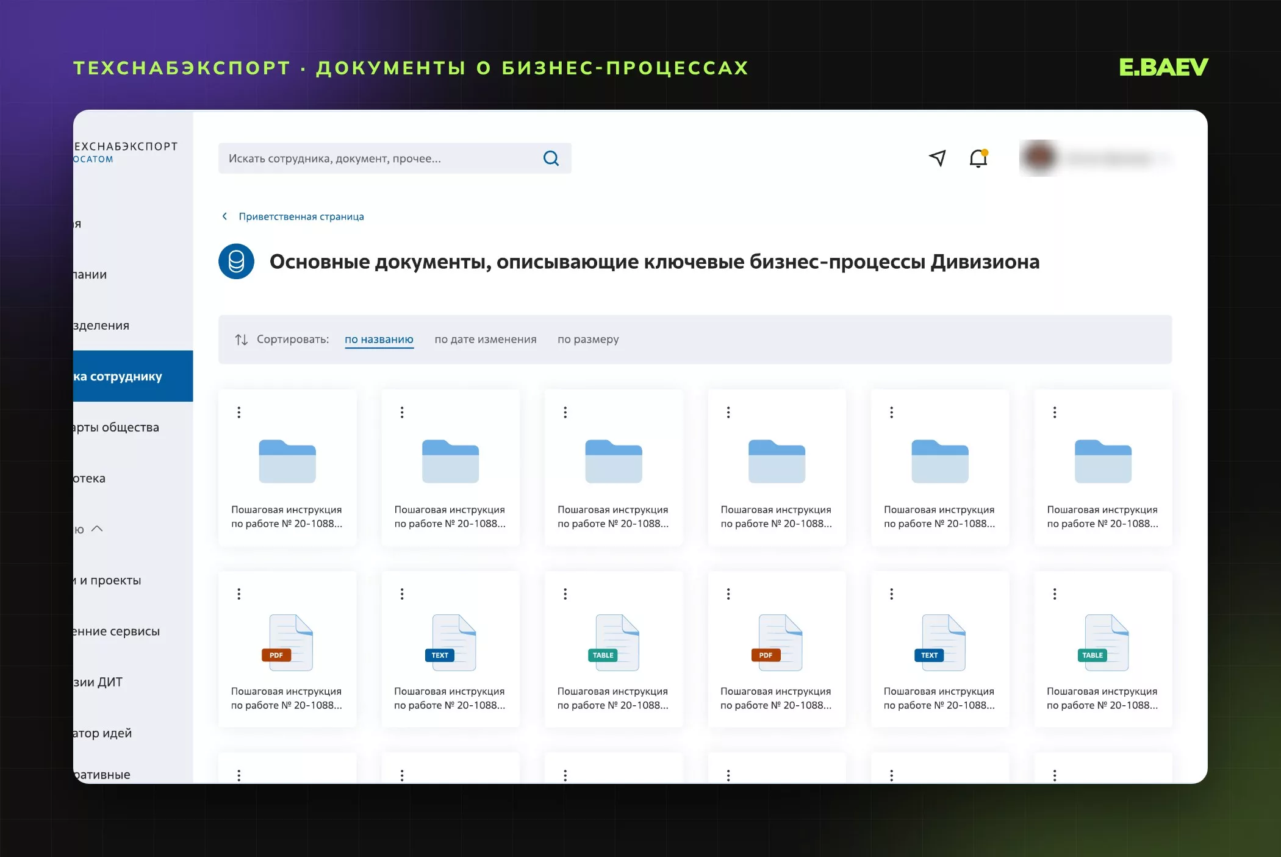Screen dimensions: 1281x857
Task: Open the first PDF document icon
Action: pyautogui.click(x=287, y=642)
